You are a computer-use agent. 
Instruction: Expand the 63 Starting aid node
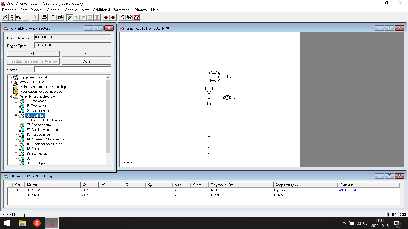tap(16, 154)
